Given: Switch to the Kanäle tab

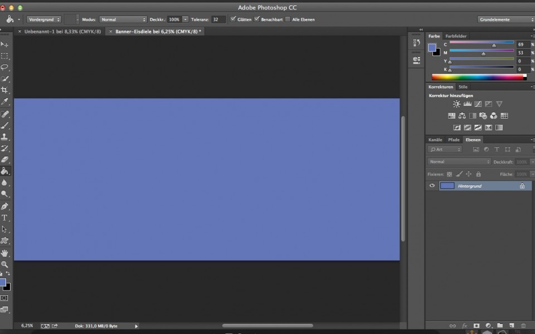Looking at the screenshot, I should click(435, 140).
